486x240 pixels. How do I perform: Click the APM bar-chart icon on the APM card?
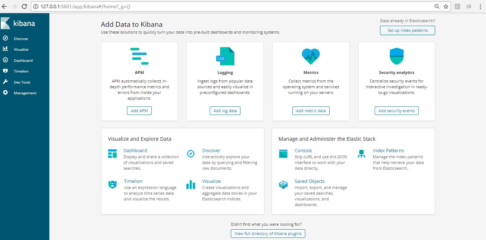pos(139,56)
